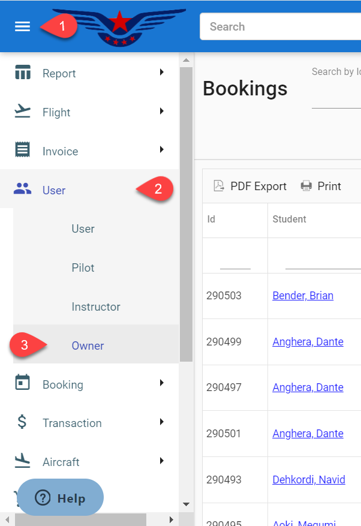Expand the Transaction submenu arrow
The image size is (361, 526).
(x=161, y=422)
